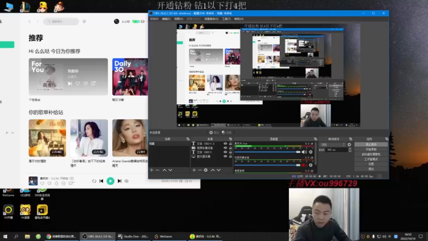Lock the 显示器采集 source
This screenshot has width=428, height=241.
[231, 156]
